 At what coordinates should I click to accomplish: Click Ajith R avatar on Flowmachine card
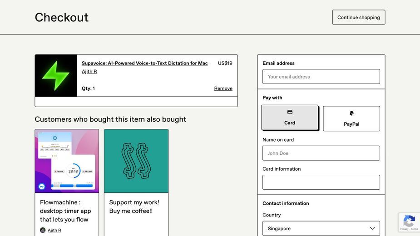(43, 230)
